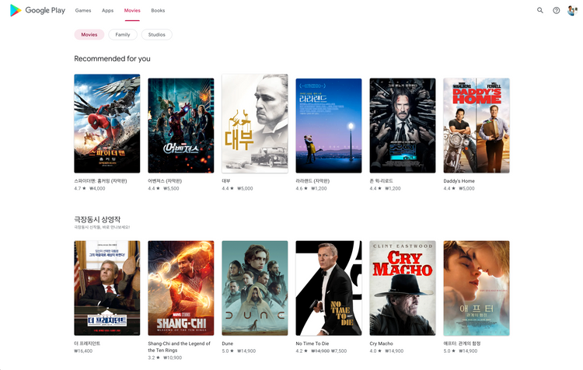Click the Daddy's Home title text
This screenshot has width=583, height=370.
(459, 181)
